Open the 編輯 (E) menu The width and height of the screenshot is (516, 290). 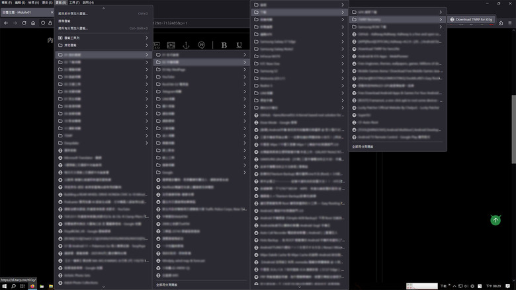[x=20, y=2]
